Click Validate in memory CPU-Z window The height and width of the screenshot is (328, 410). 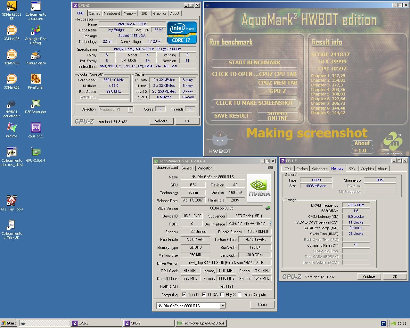[x=369, y=276]
